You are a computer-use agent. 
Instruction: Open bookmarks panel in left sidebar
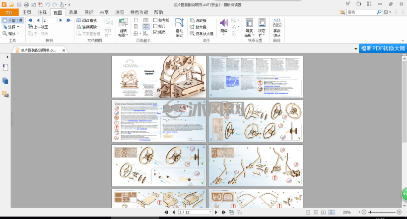click(x=5, y=67)
